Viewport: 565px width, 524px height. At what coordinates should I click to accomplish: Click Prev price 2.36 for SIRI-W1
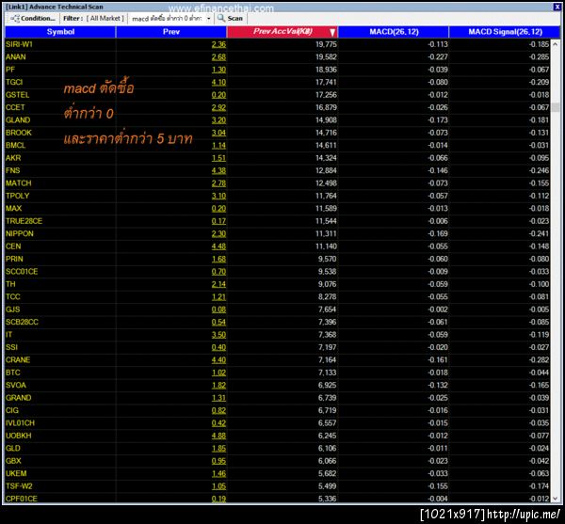coord(218,44)
